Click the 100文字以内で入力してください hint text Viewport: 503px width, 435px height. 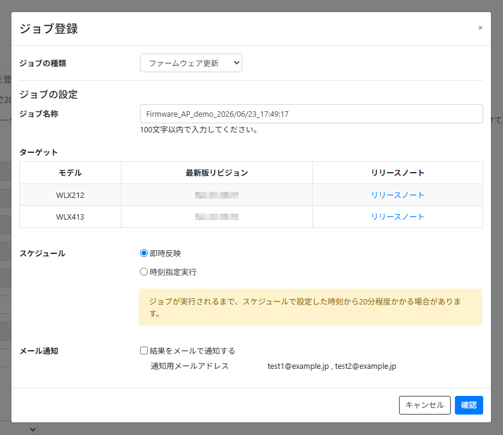point(199,130)
